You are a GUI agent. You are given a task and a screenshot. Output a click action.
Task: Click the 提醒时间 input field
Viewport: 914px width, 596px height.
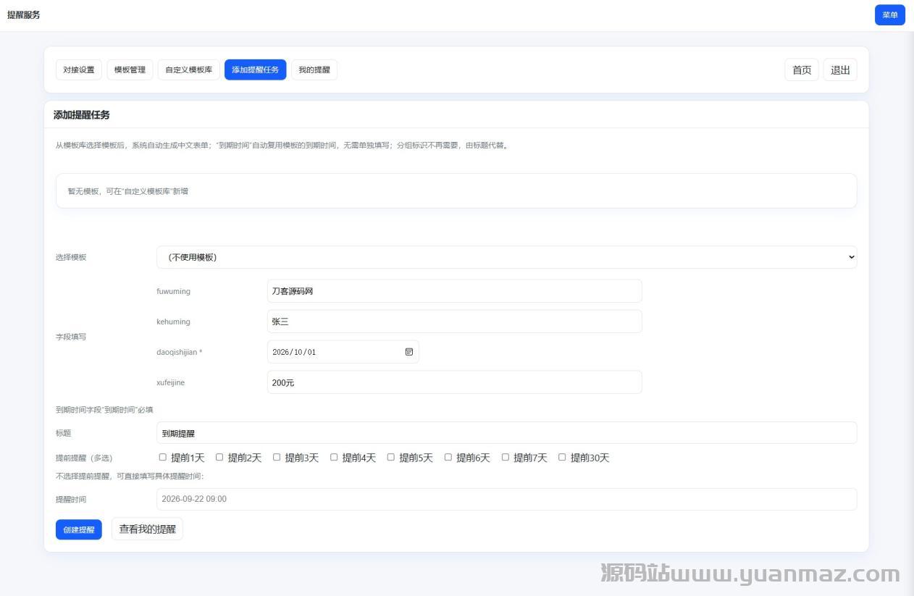(506, 499)
